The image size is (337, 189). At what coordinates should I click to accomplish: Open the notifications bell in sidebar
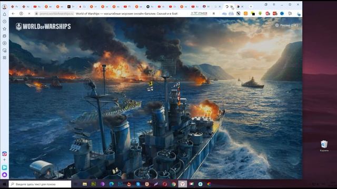[5, 14]
